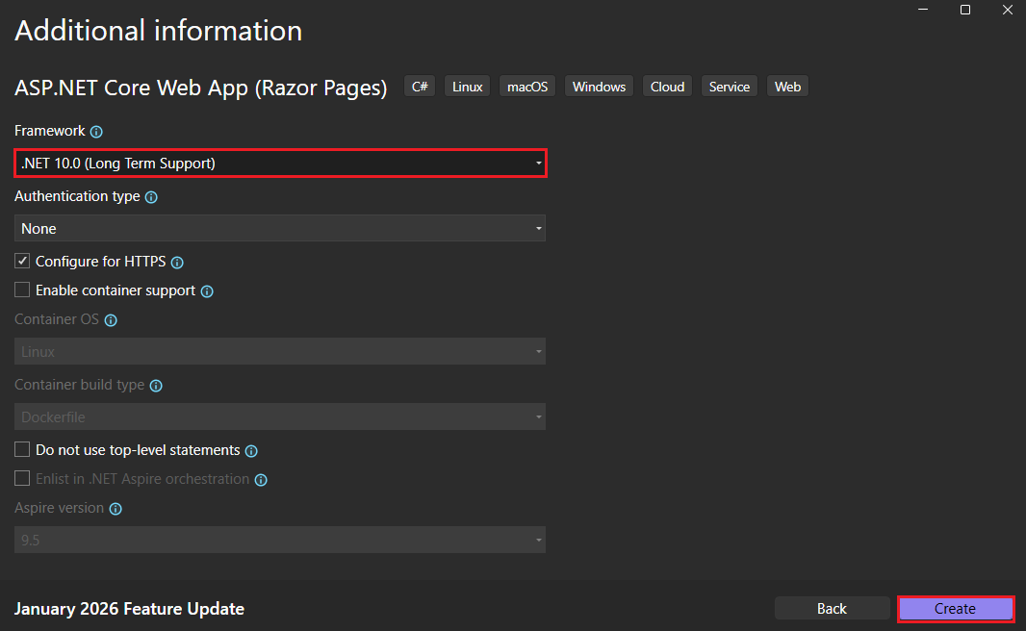The width and height of the screenshot is (1026, 631).
Task: Click the Enable container support info icon
Action: coord(207,290)
